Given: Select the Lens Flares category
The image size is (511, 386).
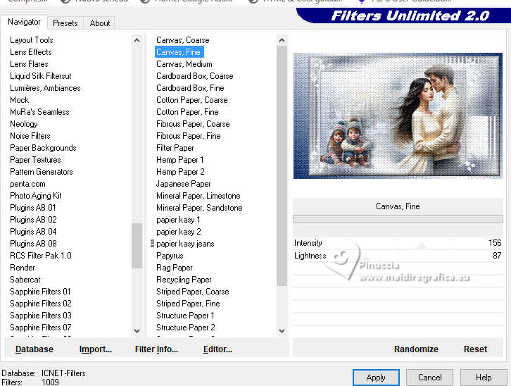Looking at the screenshot, I should pyautogui.click(x=29, y=64).
